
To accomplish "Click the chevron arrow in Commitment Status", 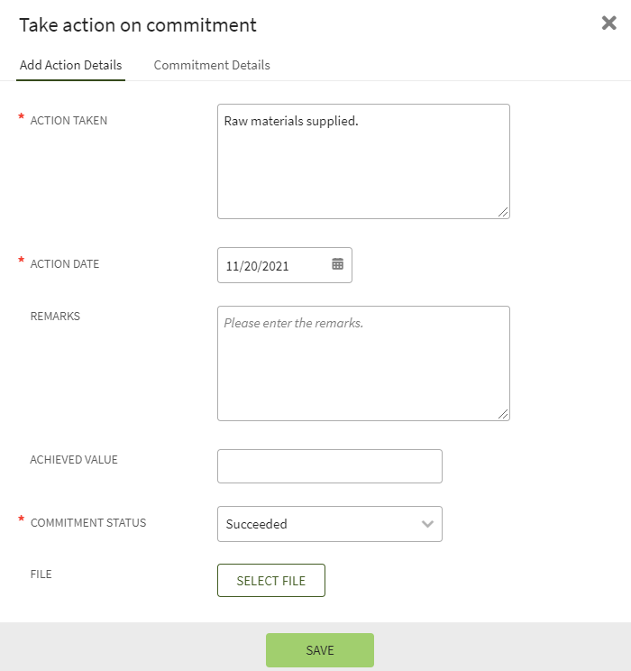I will [x=428, y=524].
